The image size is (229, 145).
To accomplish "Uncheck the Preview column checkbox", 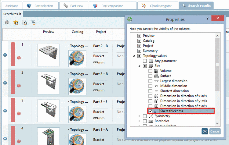I will pos(139,36).
